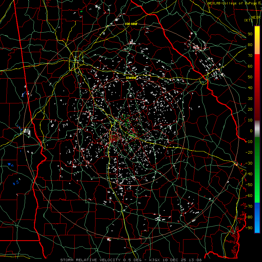Click the '60' value on the velocity scale
This screenshot has width=262, height=262.
(250, 66)
